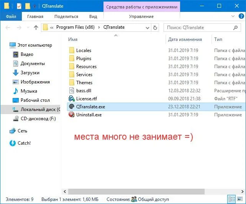The width and height of the screenshot is (246, 204).
Task: Switch to large thumbnails view icon
Action: point(240,199)
